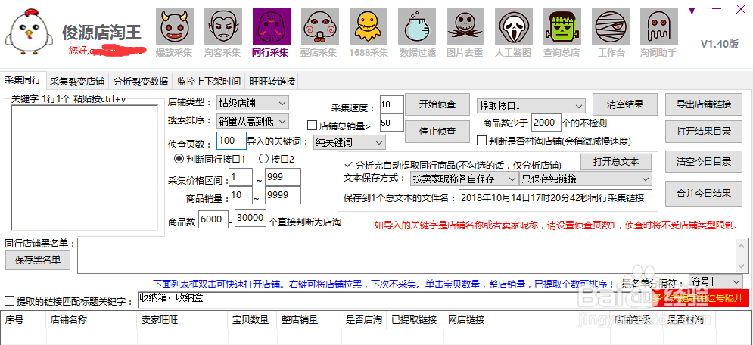Image resolution: width=753 pixels, height=345 pixels.
Task: Enable the 店铺总销量> checkbox
Action: coord(312,126)
